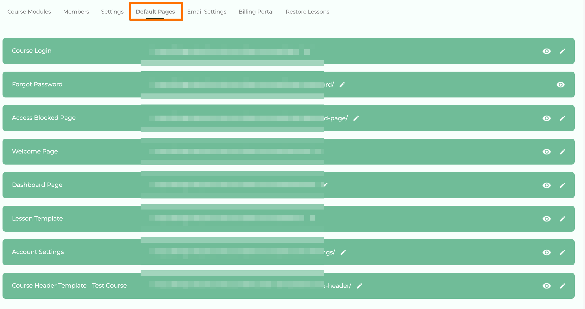Switch to the Course Modules tab
585x309 pixels.
pos(29,12)
